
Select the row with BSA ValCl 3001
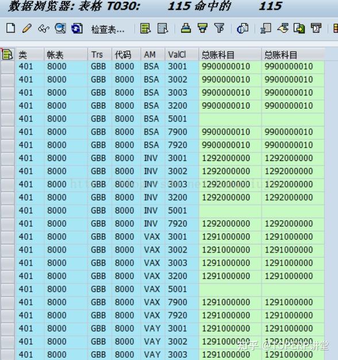8,67
